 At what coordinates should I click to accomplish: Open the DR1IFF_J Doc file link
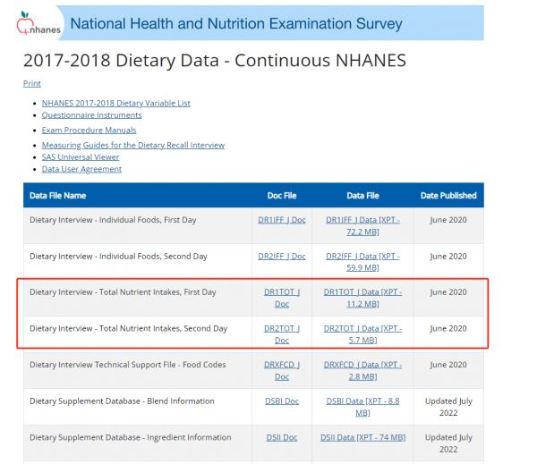(x=281, y=220)
